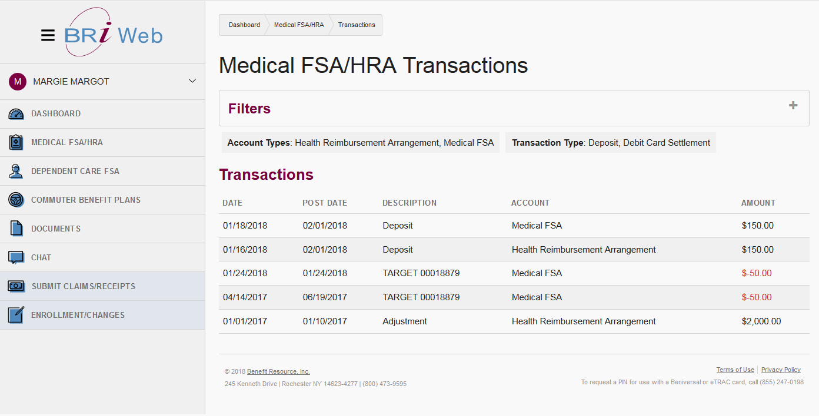Click the Account Types filter tag
Image resolution: width=819 pixels, height=416 pixels.
pos(360,143)
